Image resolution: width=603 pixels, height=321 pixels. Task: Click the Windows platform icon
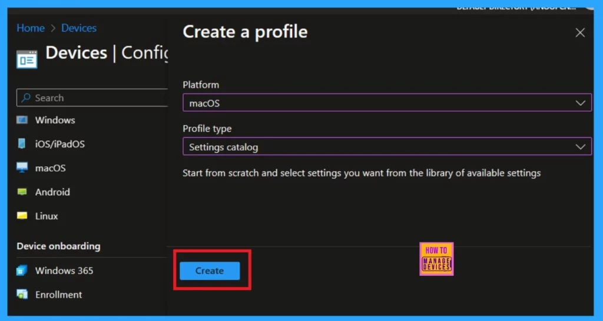click(x=22, y=120)
